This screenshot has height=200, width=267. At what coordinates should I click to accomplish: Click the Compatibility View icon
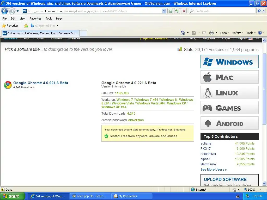click(170, 11)
